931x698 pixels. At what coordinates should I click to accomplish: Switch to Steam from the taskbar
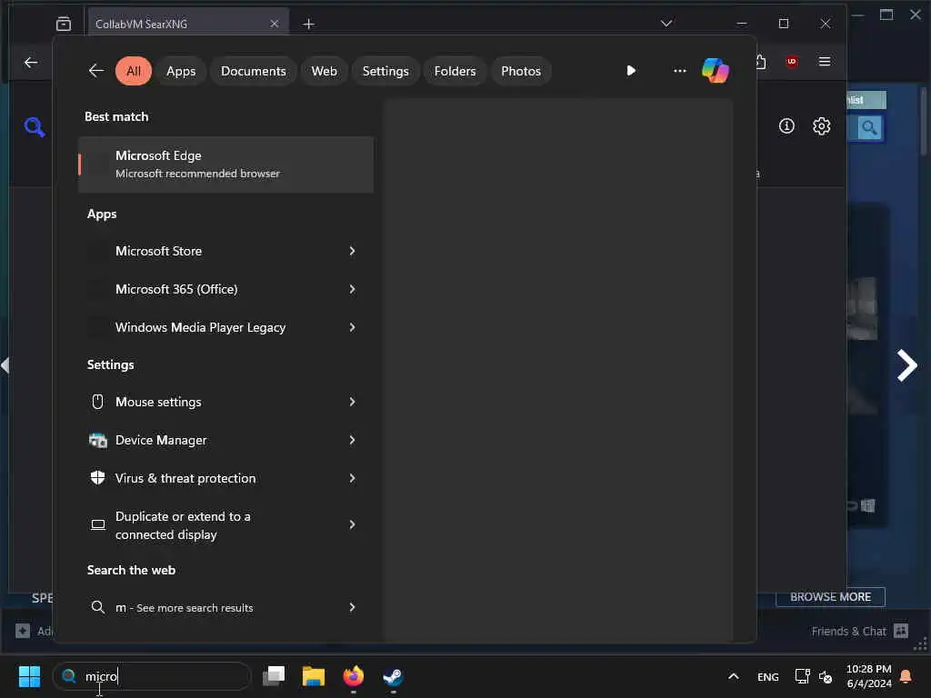pos(393,676)
